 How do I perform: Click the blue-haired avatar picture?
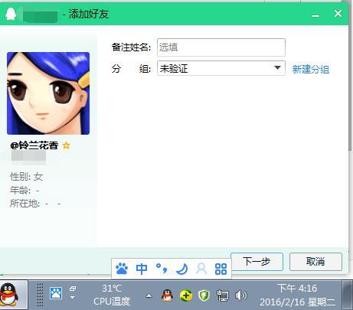point(48,93)
